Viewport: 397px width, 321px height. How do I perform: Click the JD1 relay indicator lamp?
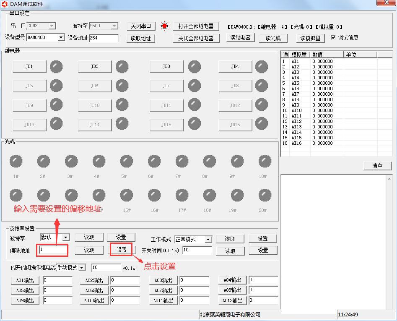click(56, 66)
